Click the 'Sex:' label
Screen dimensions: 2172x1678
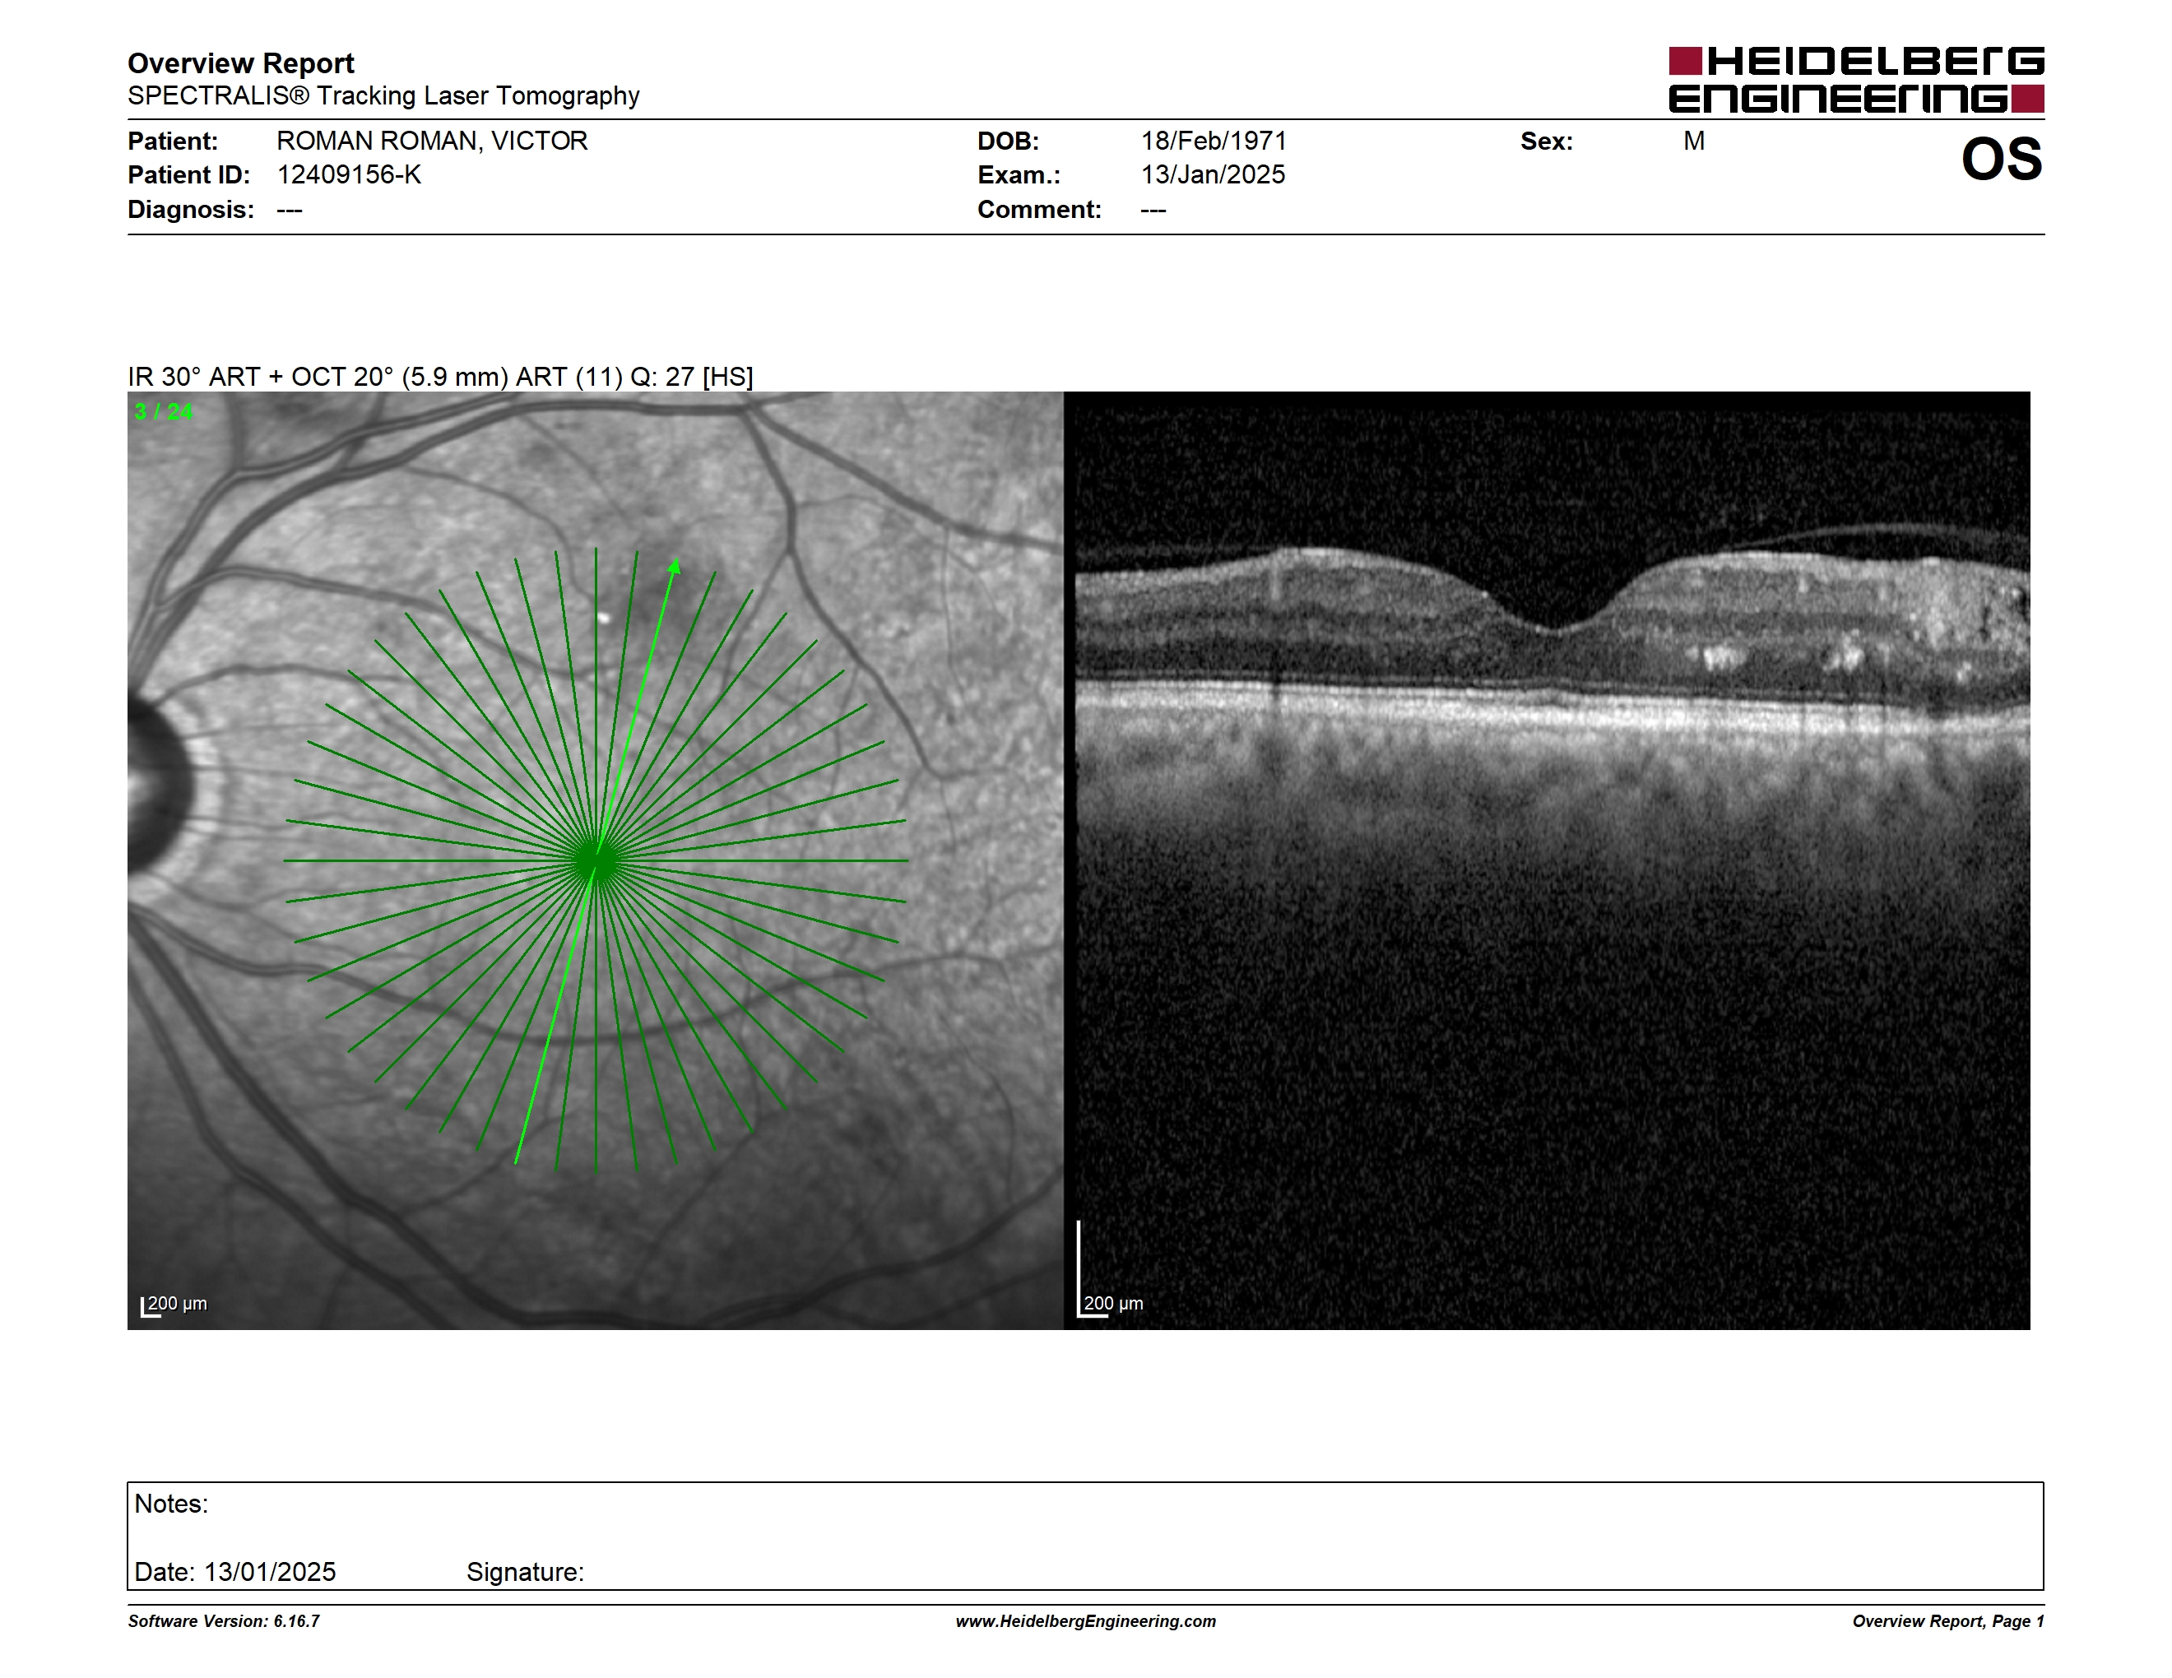click(x=1547, y=141)
